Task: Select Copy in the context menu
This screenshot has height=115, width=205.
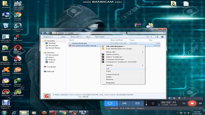Action: coord(123,71)
